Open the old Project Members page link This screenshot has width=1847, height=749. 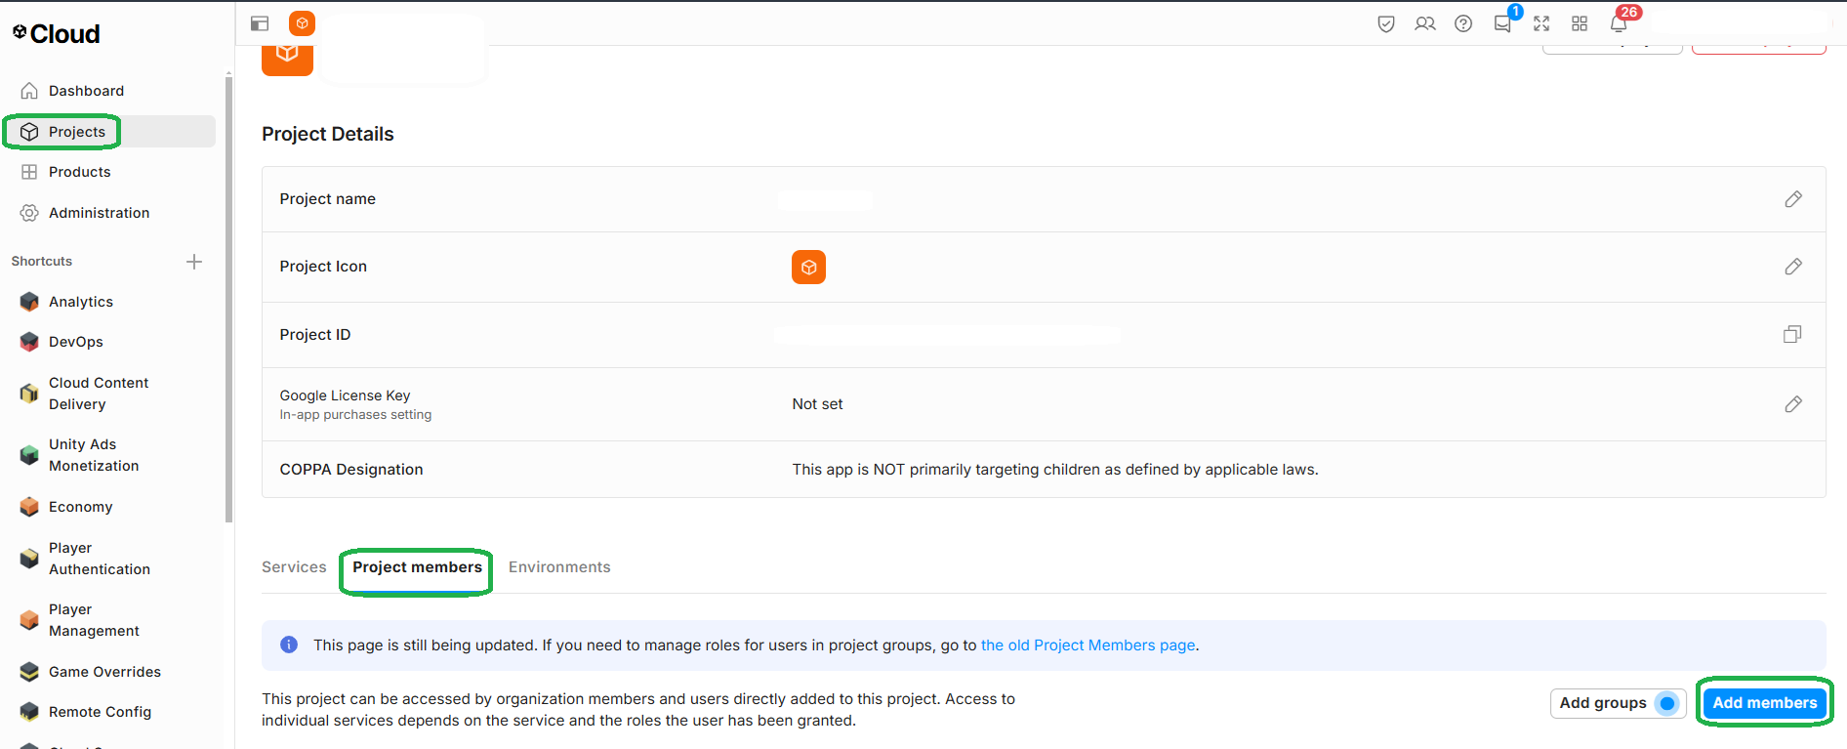tap(1088, 645)
